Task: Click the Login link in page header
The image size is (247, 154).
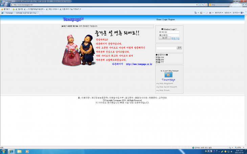Action: 165,20
